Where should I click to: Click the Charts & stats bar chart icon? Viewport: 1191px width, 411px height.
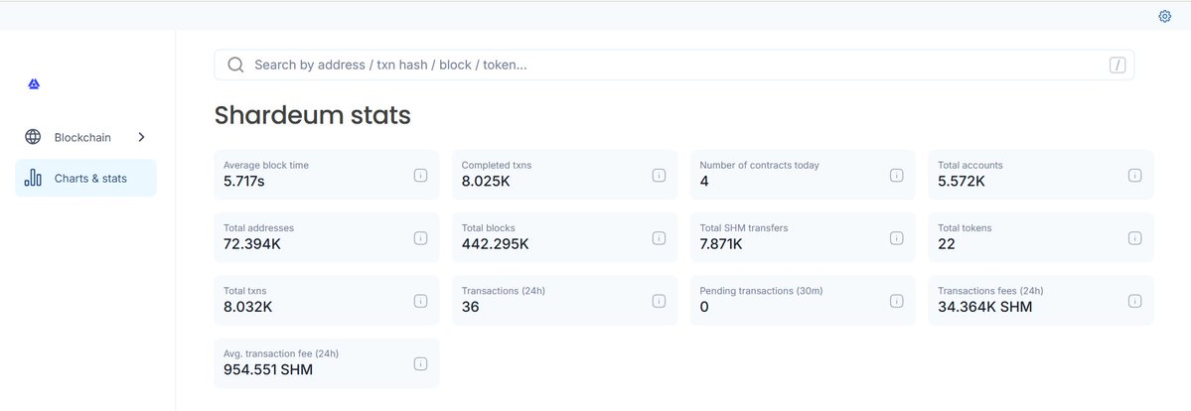33,178
